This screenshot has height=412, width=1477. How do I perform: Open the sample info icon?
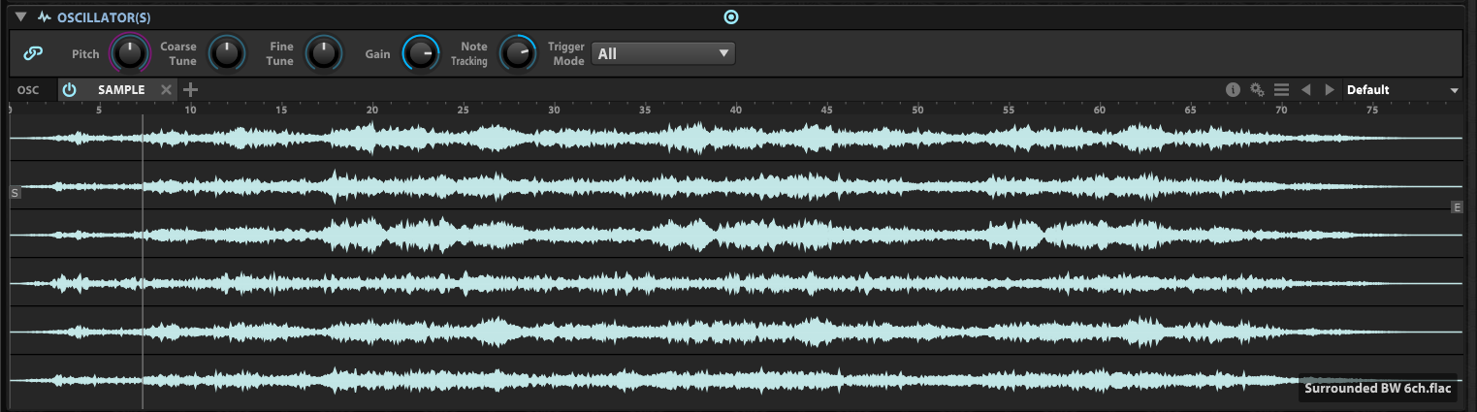pos(1233,90)
